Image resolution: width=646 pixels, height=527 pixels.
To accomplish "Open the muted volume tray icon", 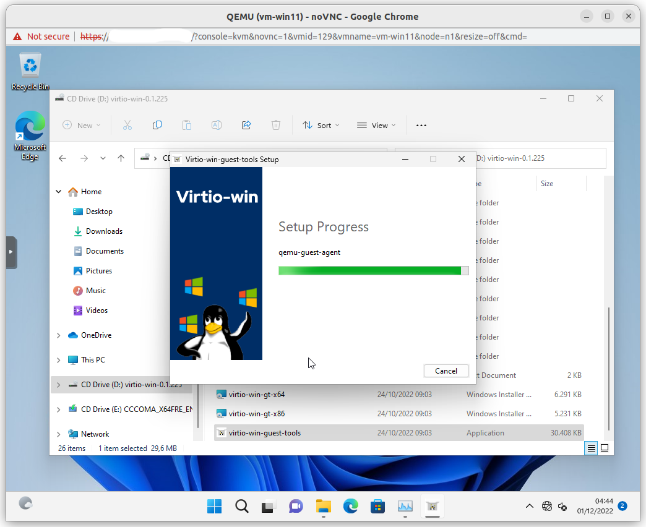I will point(562,506).
